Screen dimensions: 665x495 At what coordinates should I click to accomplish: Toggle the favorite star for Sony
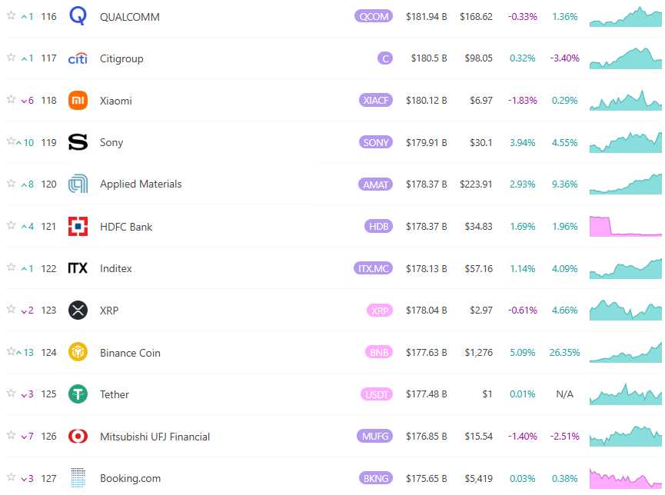click(11, 141)
